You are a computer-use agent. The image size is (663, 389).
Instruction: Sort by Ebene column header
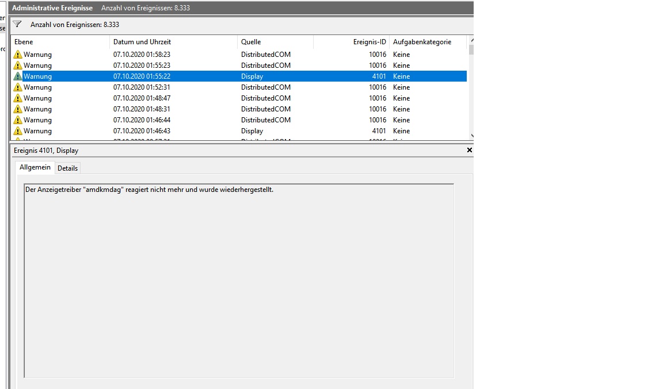coord(60,42)
